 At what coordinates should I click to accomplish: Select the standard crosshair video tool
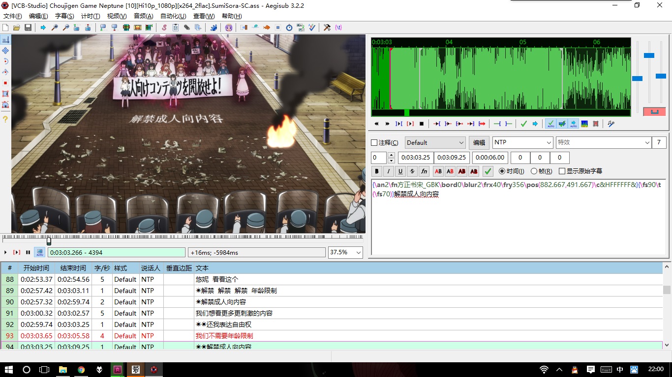pyautogui.click(x=5, y=40)
